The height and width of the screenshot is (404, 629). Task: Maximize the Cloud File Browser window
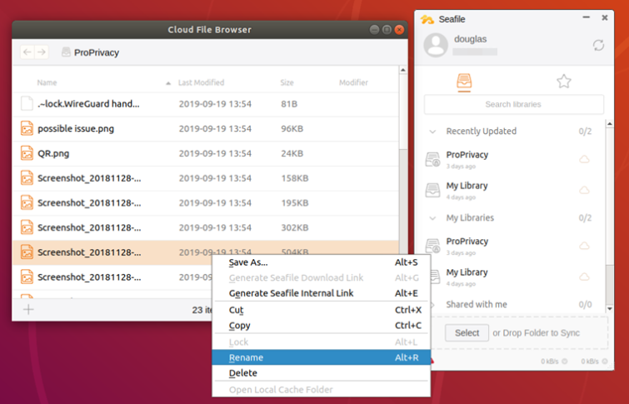[387, 30]
